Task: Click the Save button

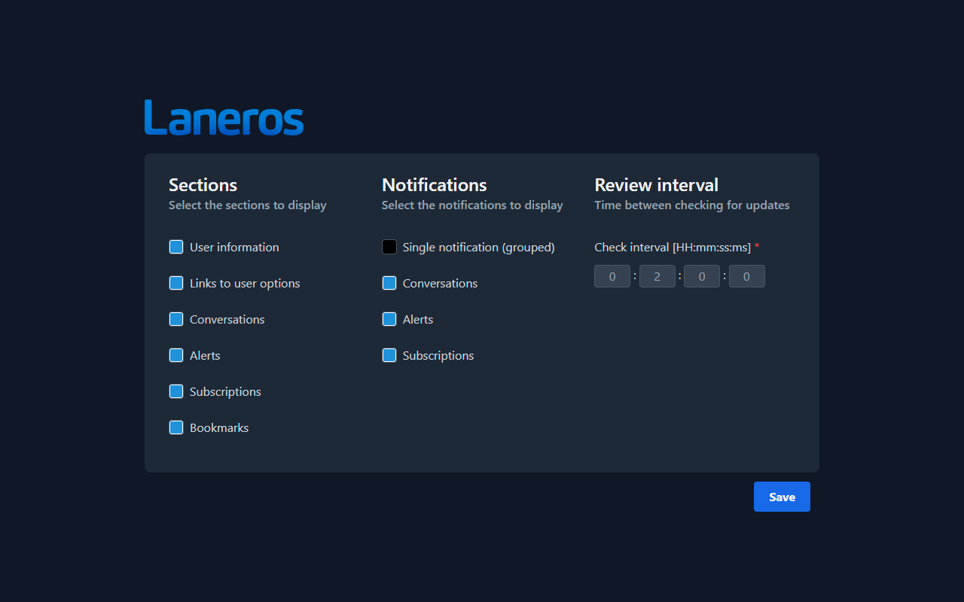Action: click(x=782, y=497)
